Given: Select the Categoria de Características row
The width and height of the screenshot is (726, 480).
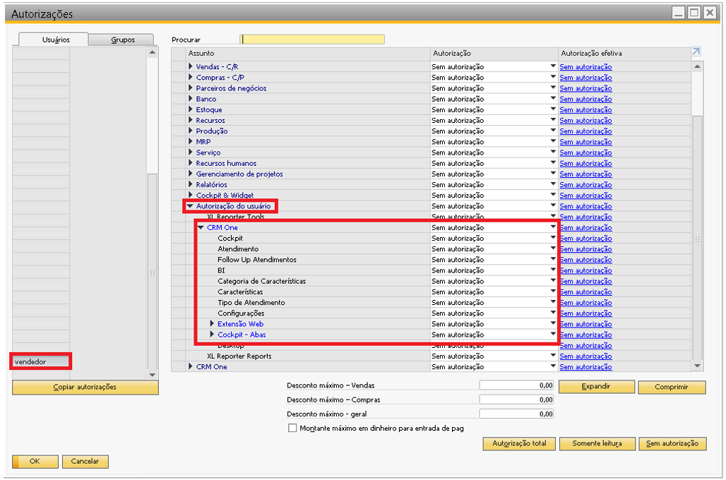Looking at the screenshot, I should click(x=261, y=281).
